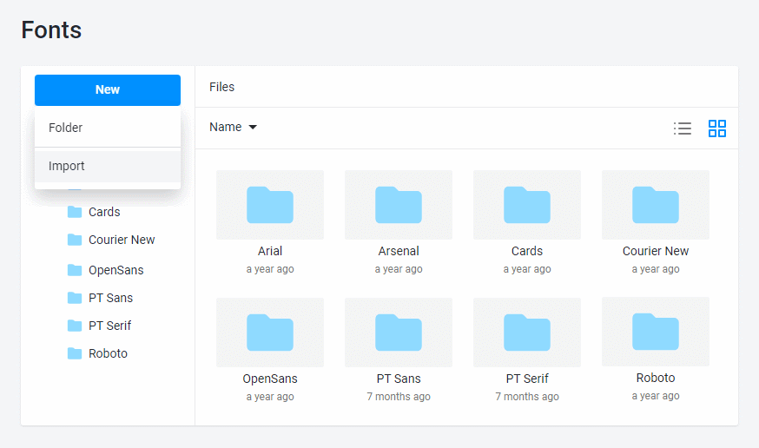
Task: Open Cards label in sidebar tree
Action: [x=104, y=212]
